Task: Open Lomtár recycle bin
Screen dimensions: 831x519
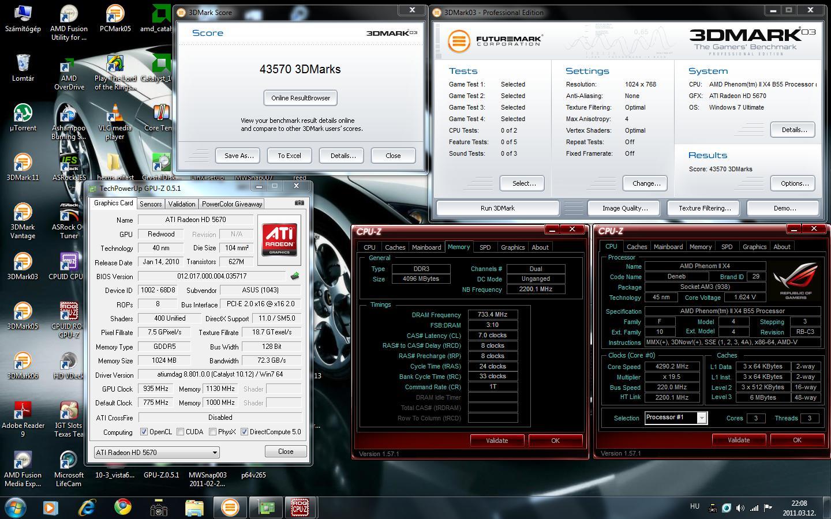Action: (x=23, y=67)
